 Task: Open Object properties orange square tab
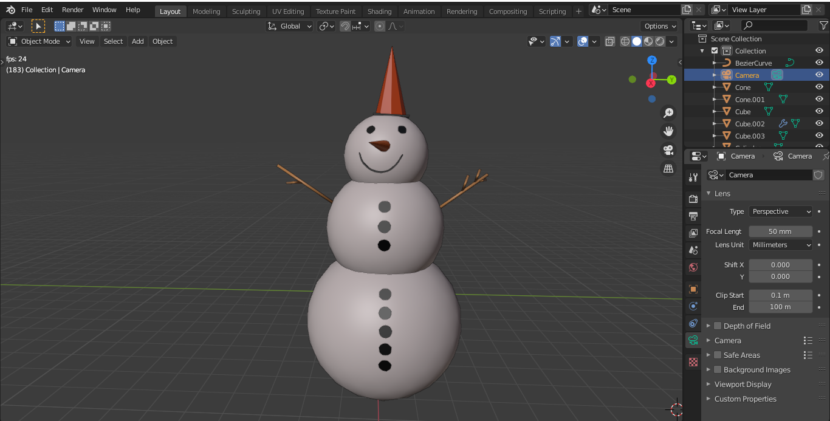coord(693,289)
